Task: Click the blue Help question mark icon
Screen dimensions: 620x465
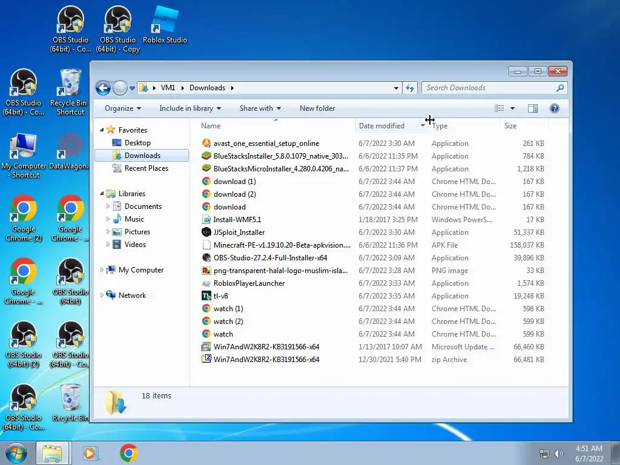Action: (x=555, y=108)
